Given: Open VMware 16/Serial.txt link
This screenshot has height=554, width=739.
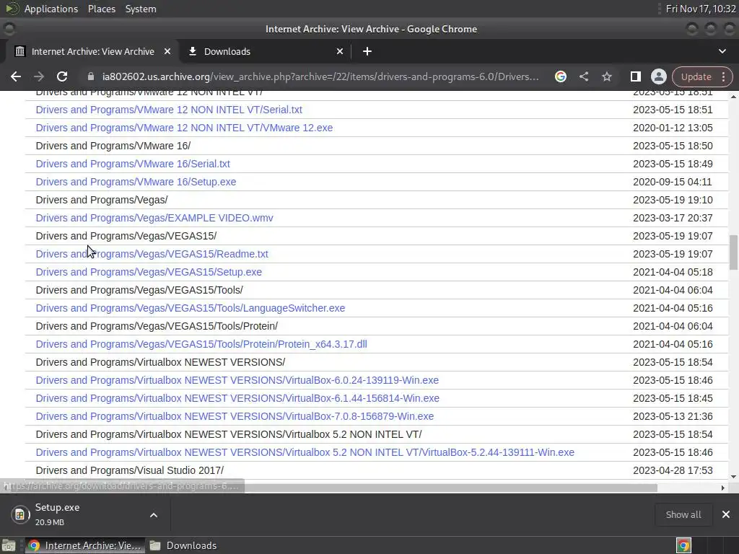Looking at the screenshot, I should tap(133, 164).
